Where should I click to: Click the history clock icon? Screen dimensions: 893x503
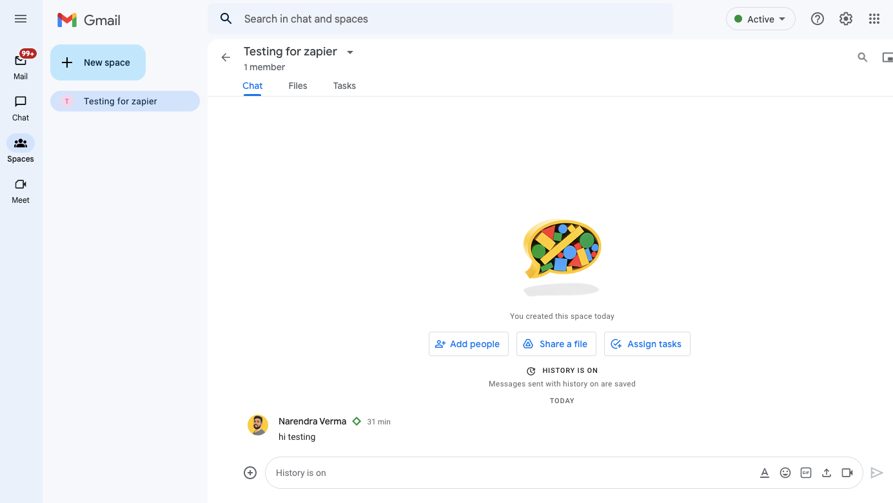pos(531,371)
